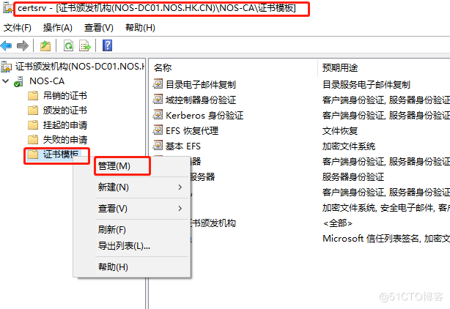Click the folder icon beside 吊销的证书
Image resolution: width=450 pixels, height=309 pixels.
(x=33, y=95)
